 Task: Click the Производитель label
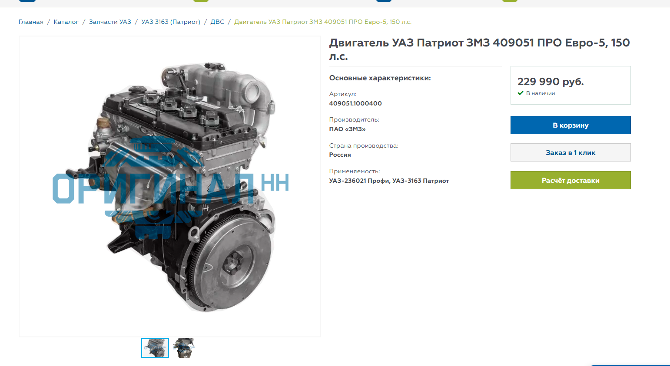[354, 119]
